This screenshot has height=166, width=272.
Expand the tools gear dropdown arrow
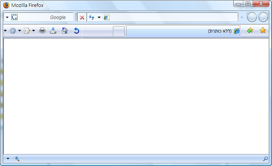[20, 31]
